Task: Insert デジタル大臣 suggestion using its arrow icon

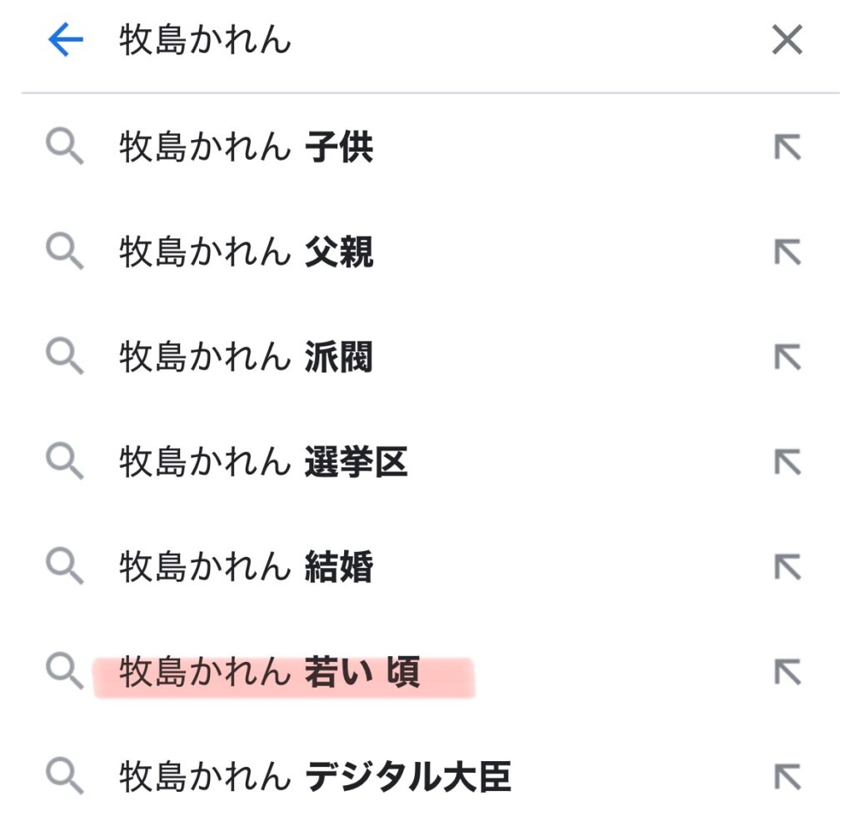Action: (786, 777)
